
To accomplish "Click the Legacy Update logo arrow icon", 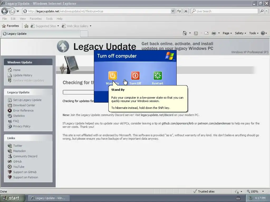I will 63,46.
